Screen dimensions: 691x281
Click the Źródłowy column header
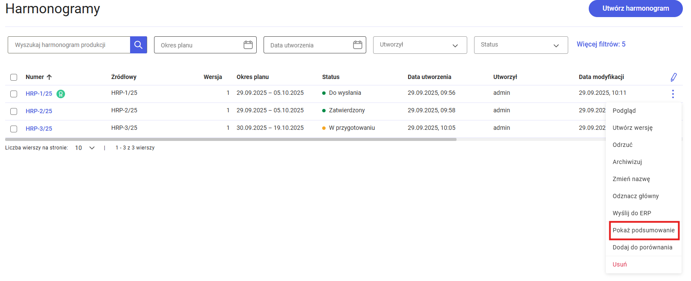[124, 77]
